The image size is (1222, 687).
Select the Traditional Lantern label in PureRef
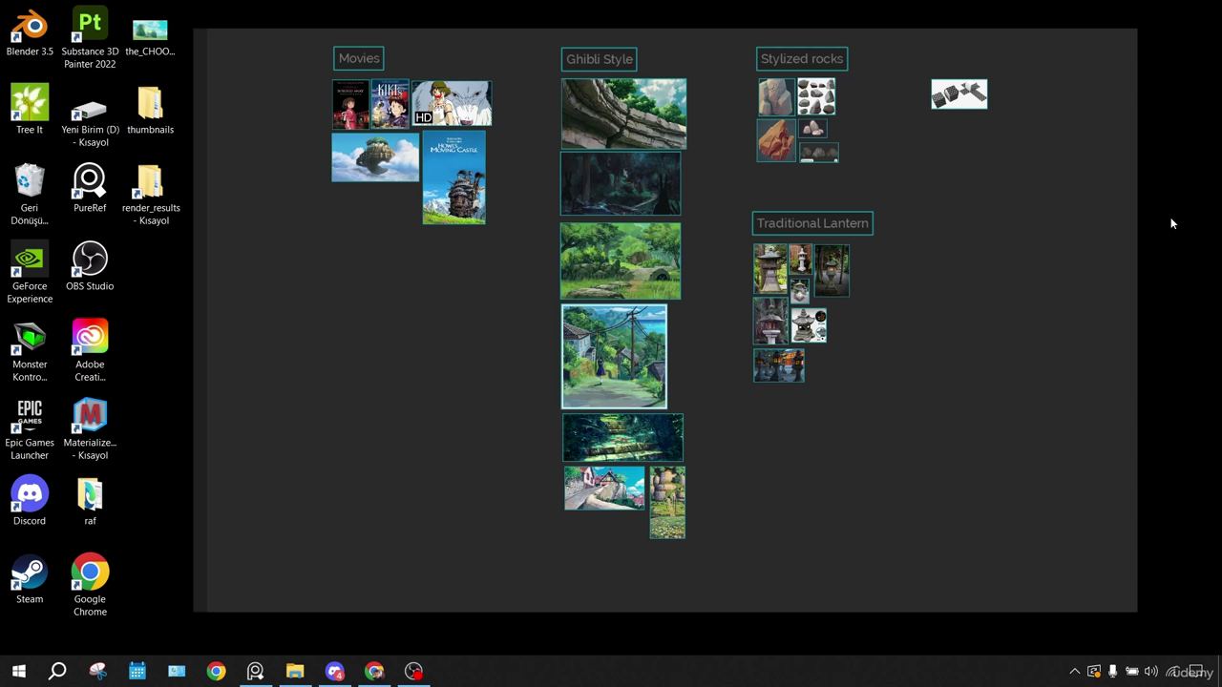point(812,223)
